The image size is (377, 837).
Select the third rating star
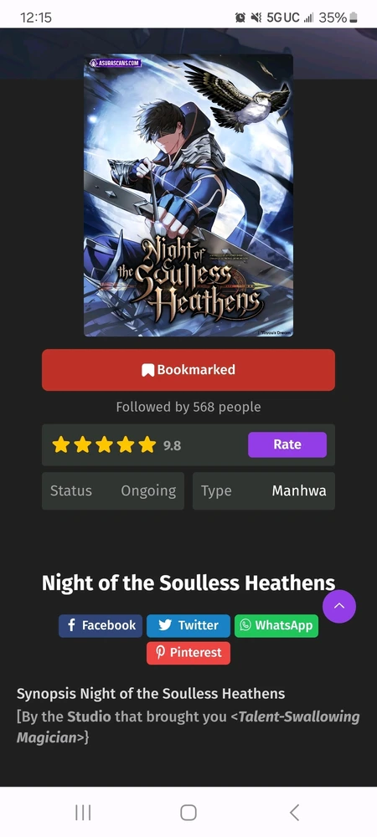[x=104, y=444]
